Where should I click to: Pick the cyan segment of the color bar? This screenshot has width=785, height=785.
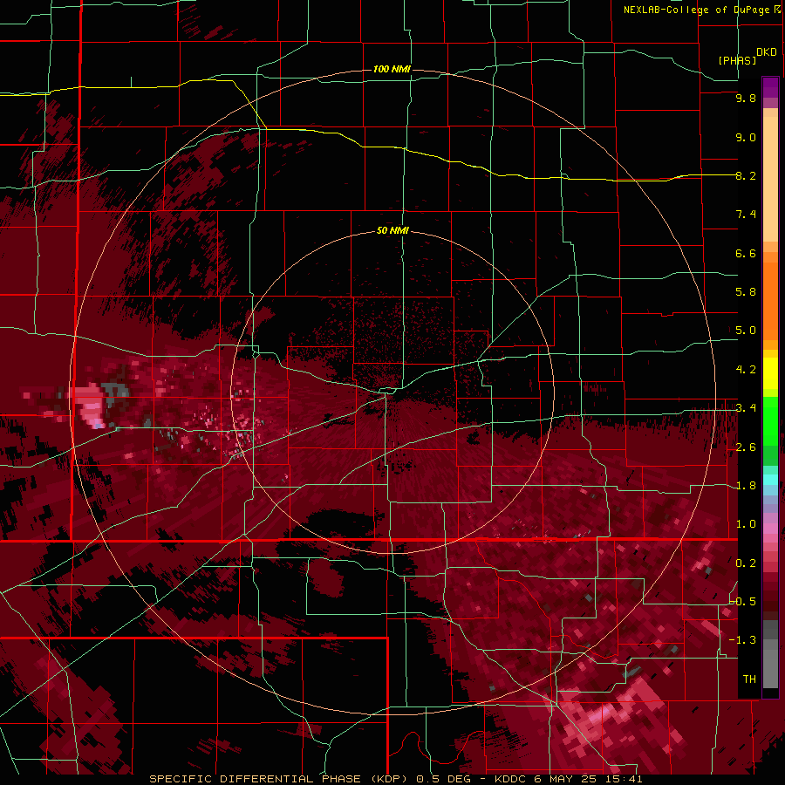coord(770,480)
